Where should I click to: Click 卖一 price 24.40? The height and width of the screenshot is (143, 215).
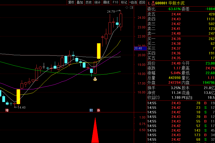click(x=176, y=33)
